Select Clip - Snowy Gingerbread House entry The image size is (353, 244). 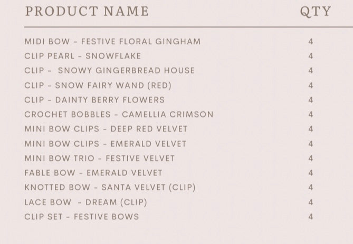[110, 71]
